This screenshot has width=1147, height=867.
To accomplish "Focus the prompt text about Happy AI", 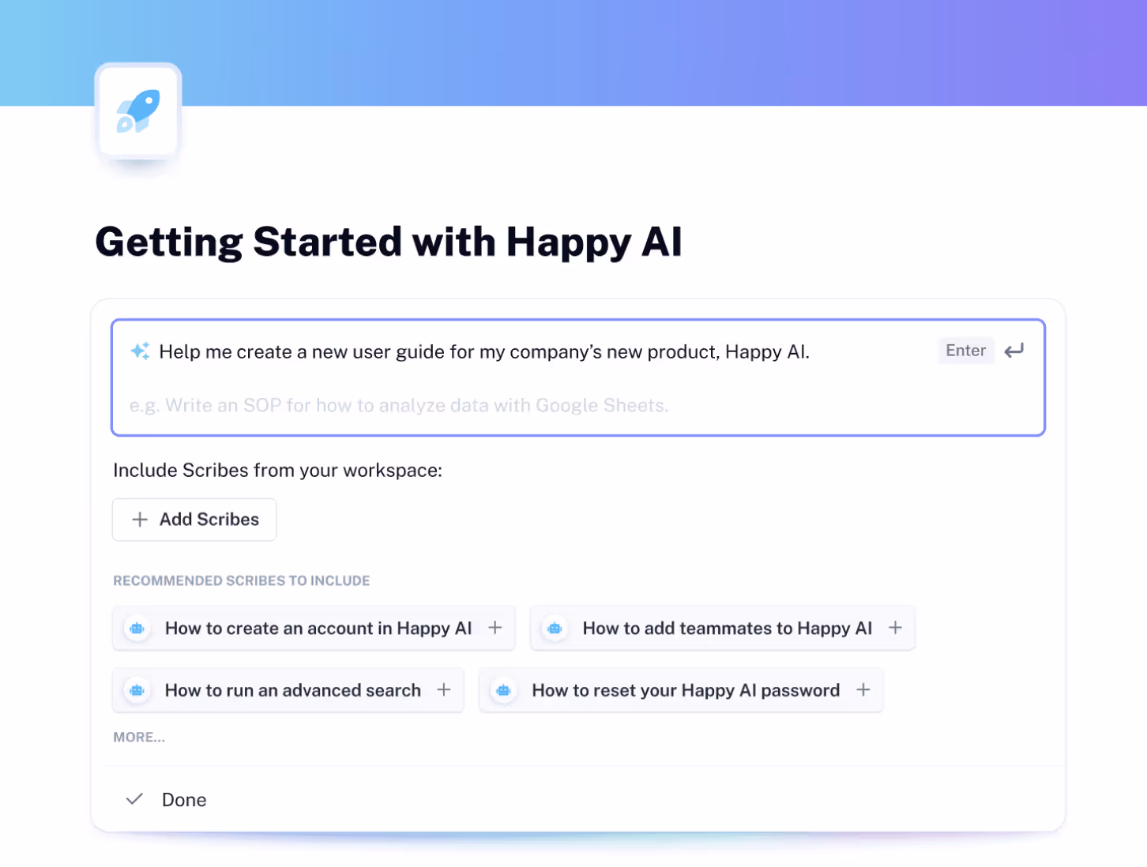I will coord(484,351).
